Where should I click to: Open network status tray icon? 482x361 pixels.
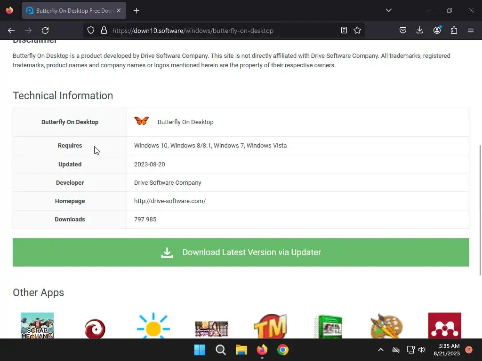coord(410,350)
